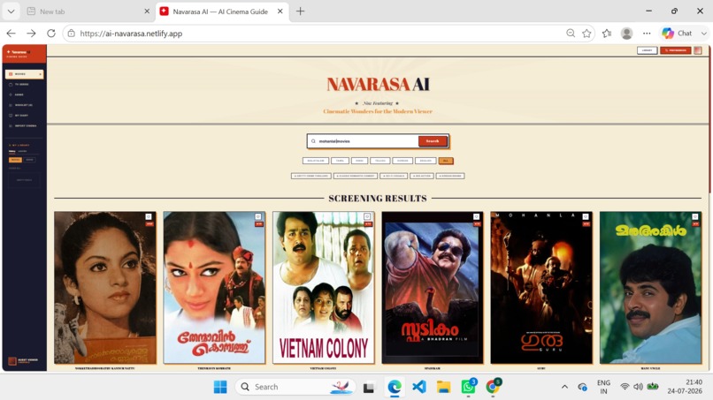The width and height of the screenshot is (713, 400).
Task: Expand the Copilot Chat dropdown arrow
Action: (704, 34)
